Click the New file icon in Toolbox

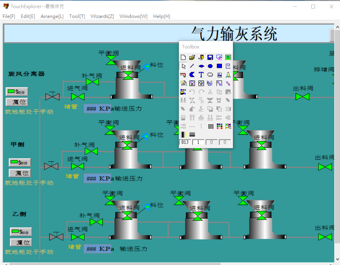coord(183,57)
